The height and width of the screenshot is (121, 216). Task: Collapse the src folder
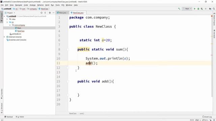(7, 22)
